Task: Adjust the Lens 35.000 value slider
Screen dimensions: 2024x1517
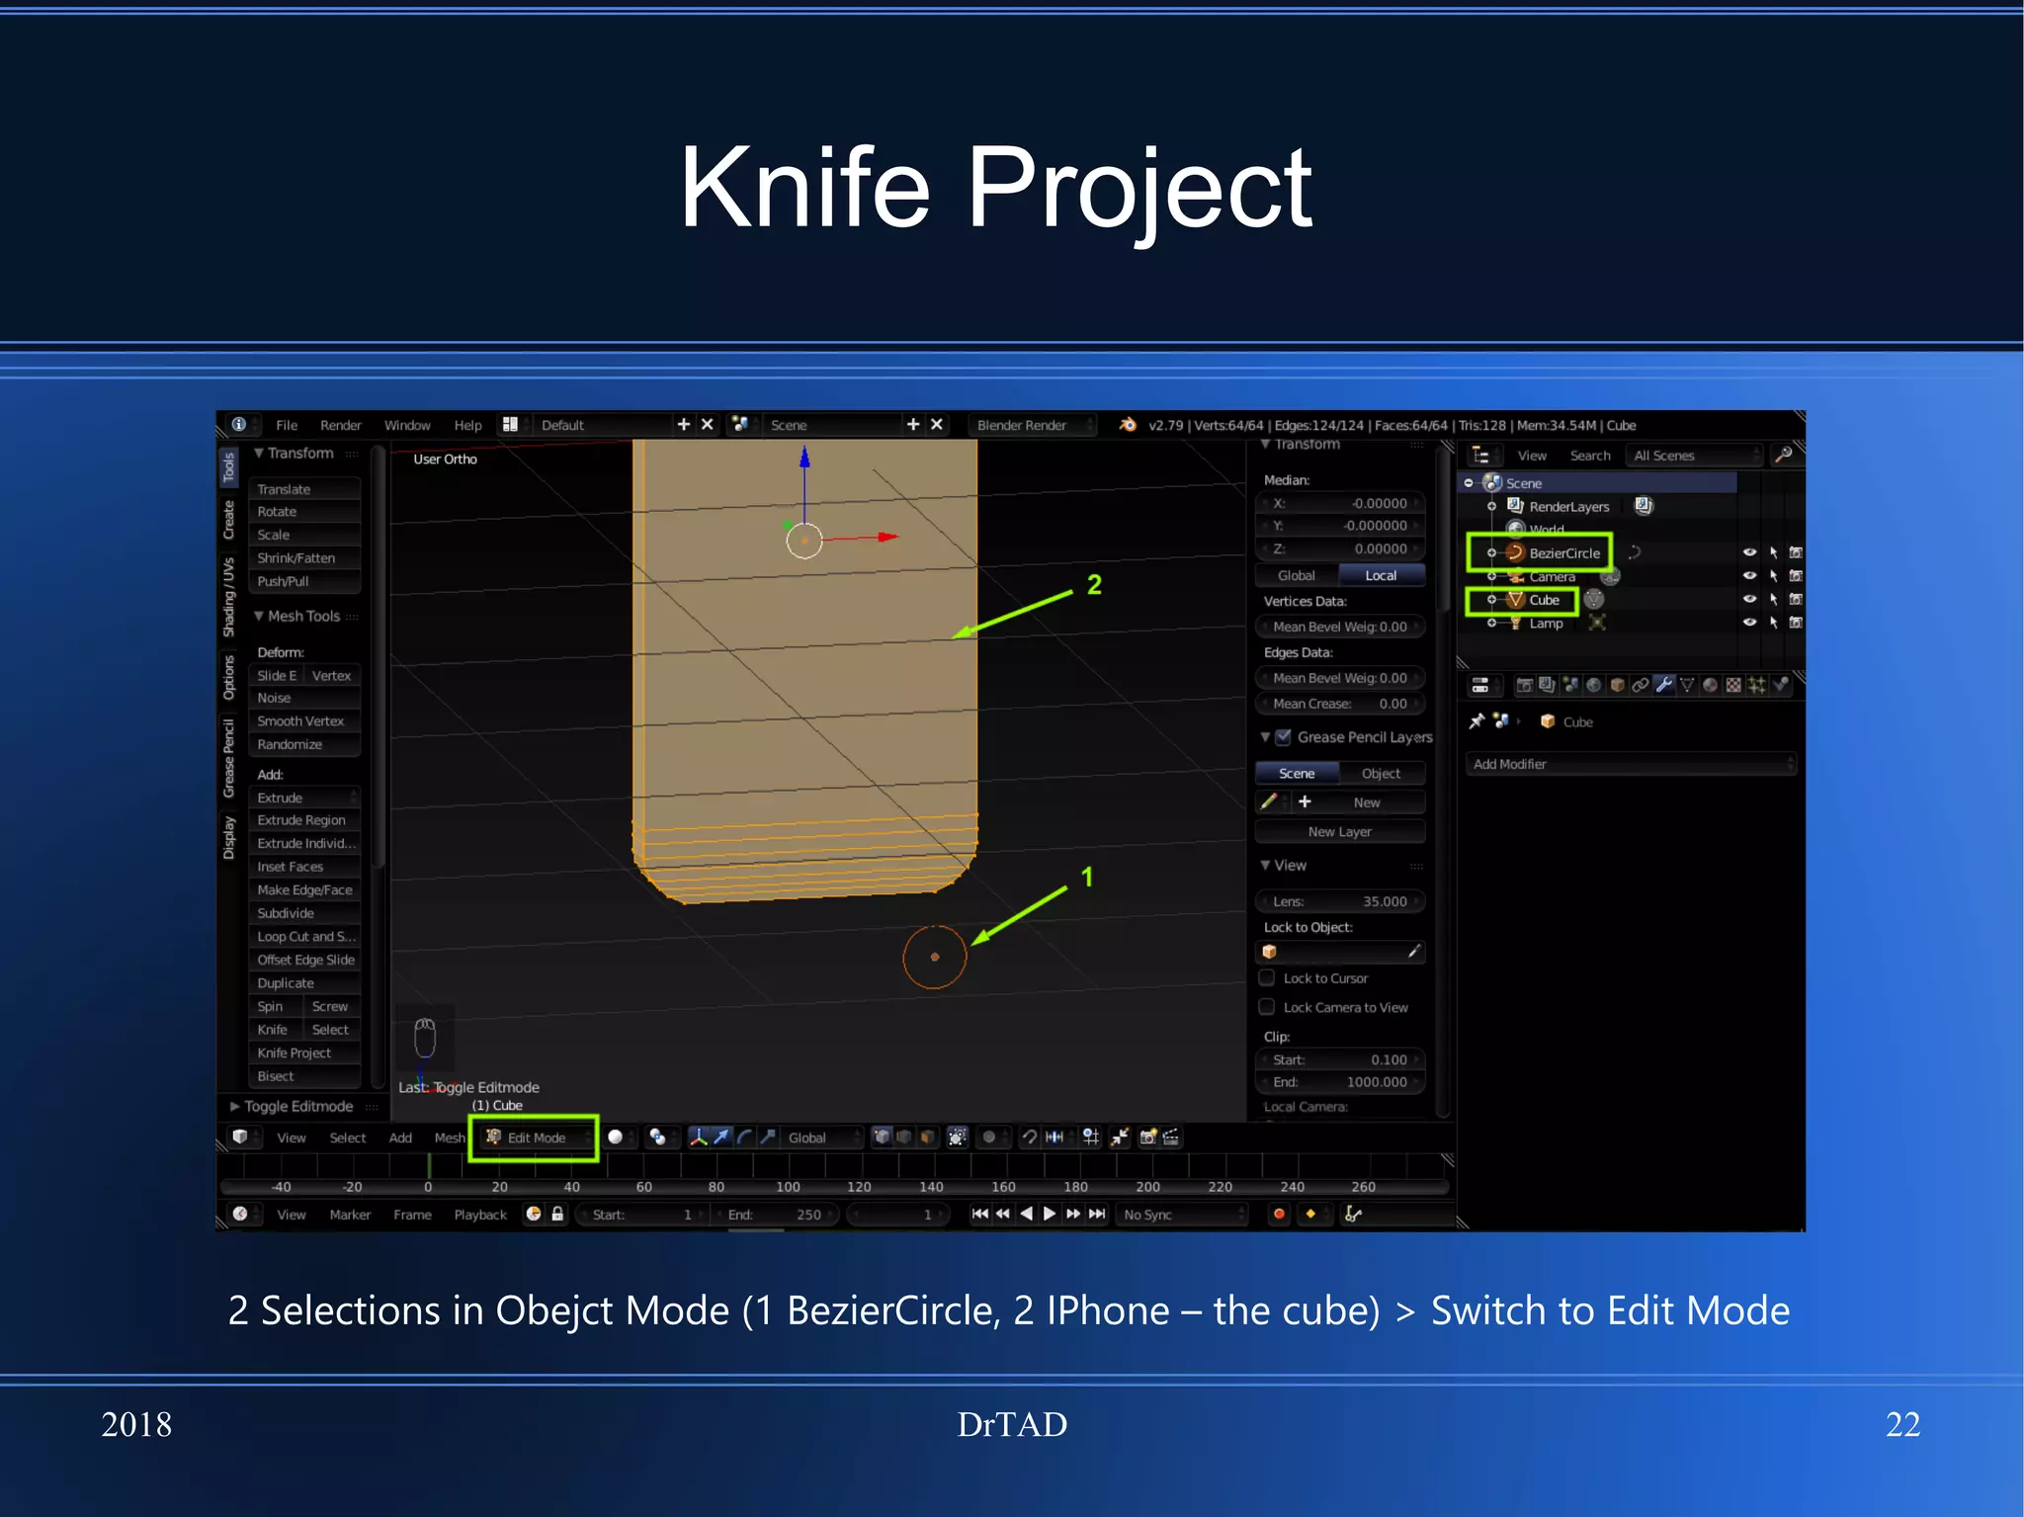Action: point(1339,901)
